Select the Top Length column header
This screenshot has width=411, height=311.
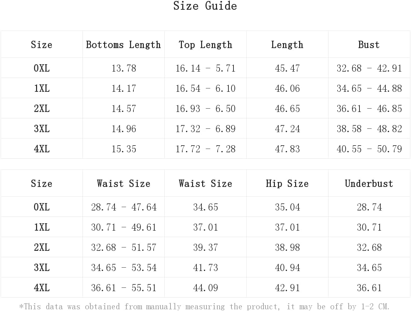pyautogui.click(x=205, y=45)
